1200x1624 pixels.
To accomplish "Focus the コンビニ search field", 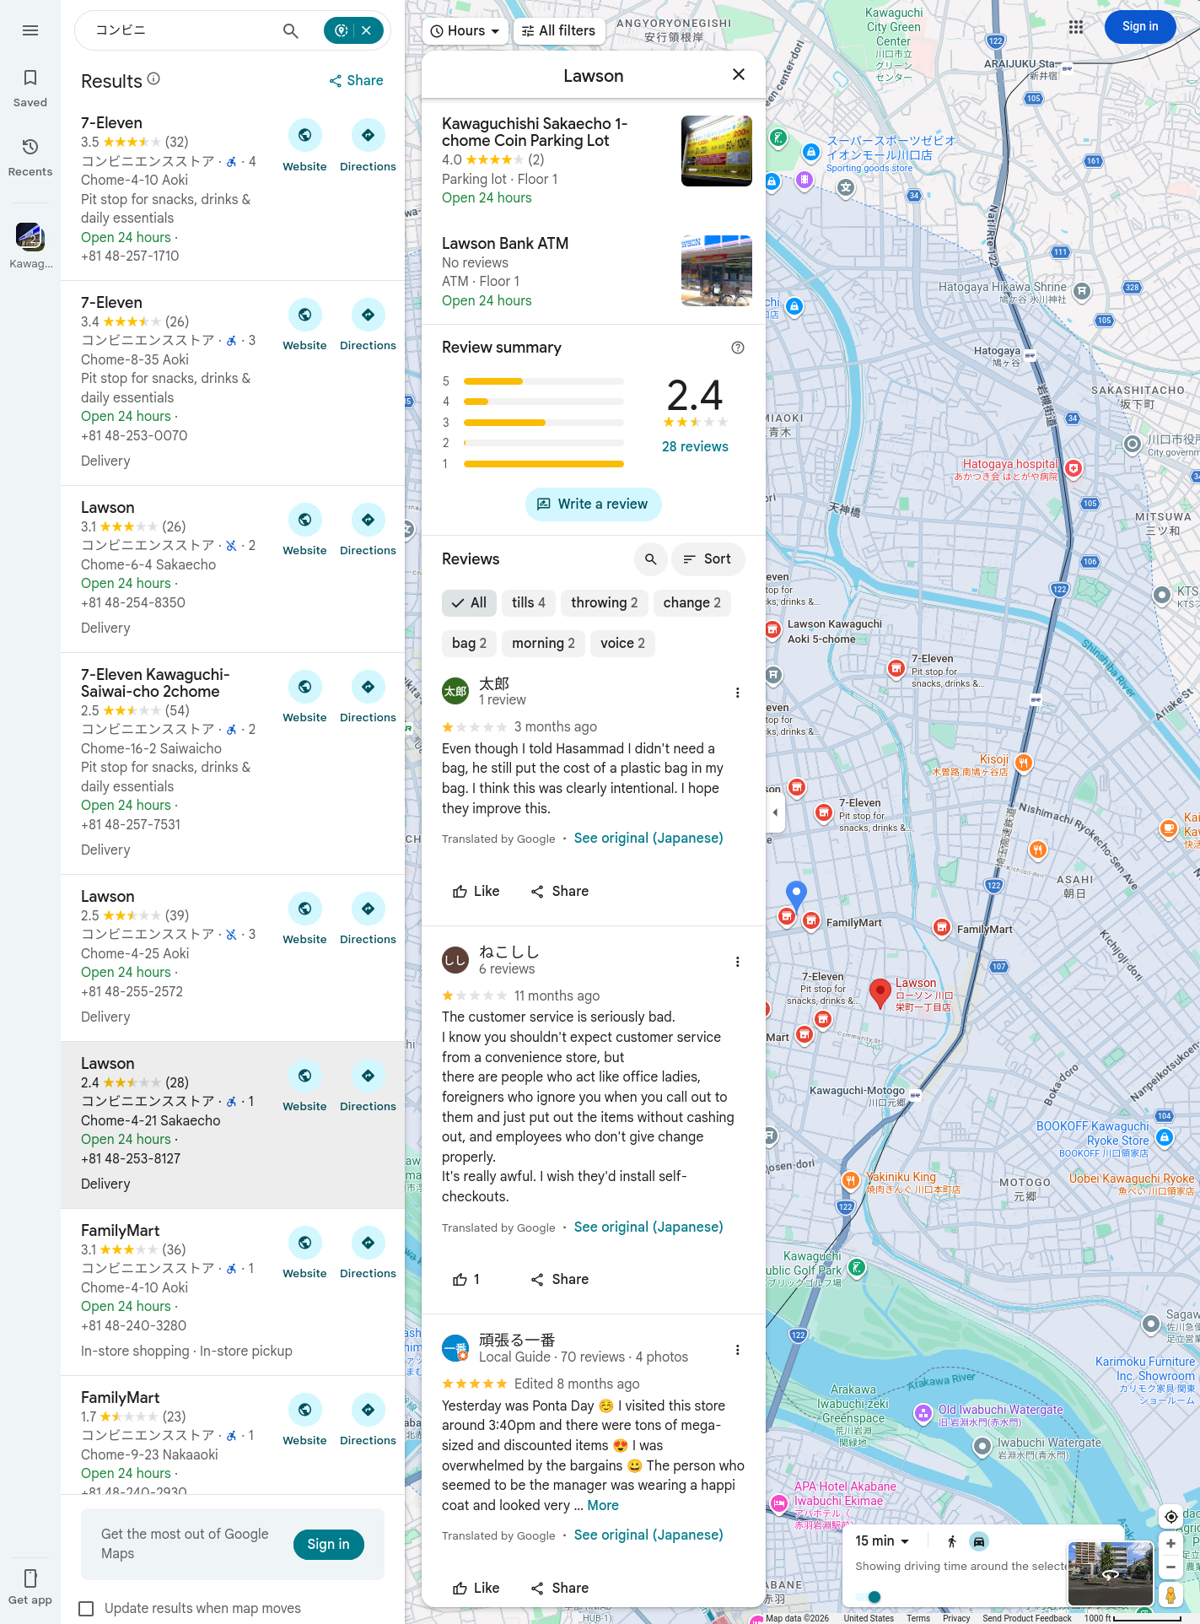I will pos(181,30).
